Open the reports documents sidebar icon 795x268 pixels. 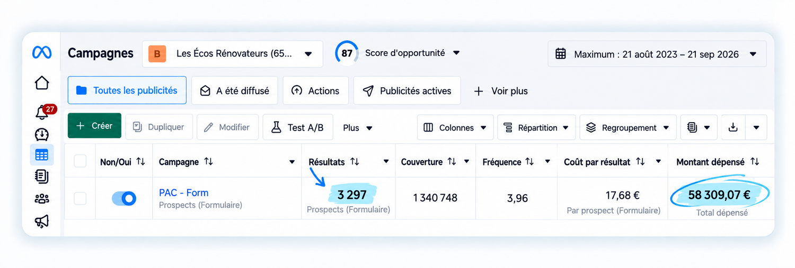[x=42, y=177]
